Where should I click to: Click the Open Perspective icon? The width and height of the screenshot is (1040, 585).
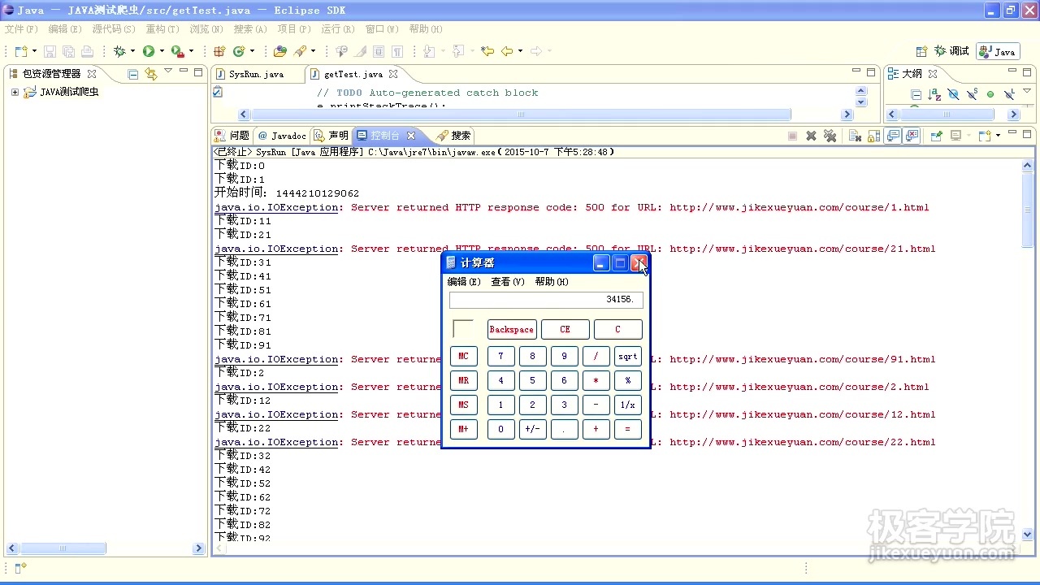pos(921,51)
